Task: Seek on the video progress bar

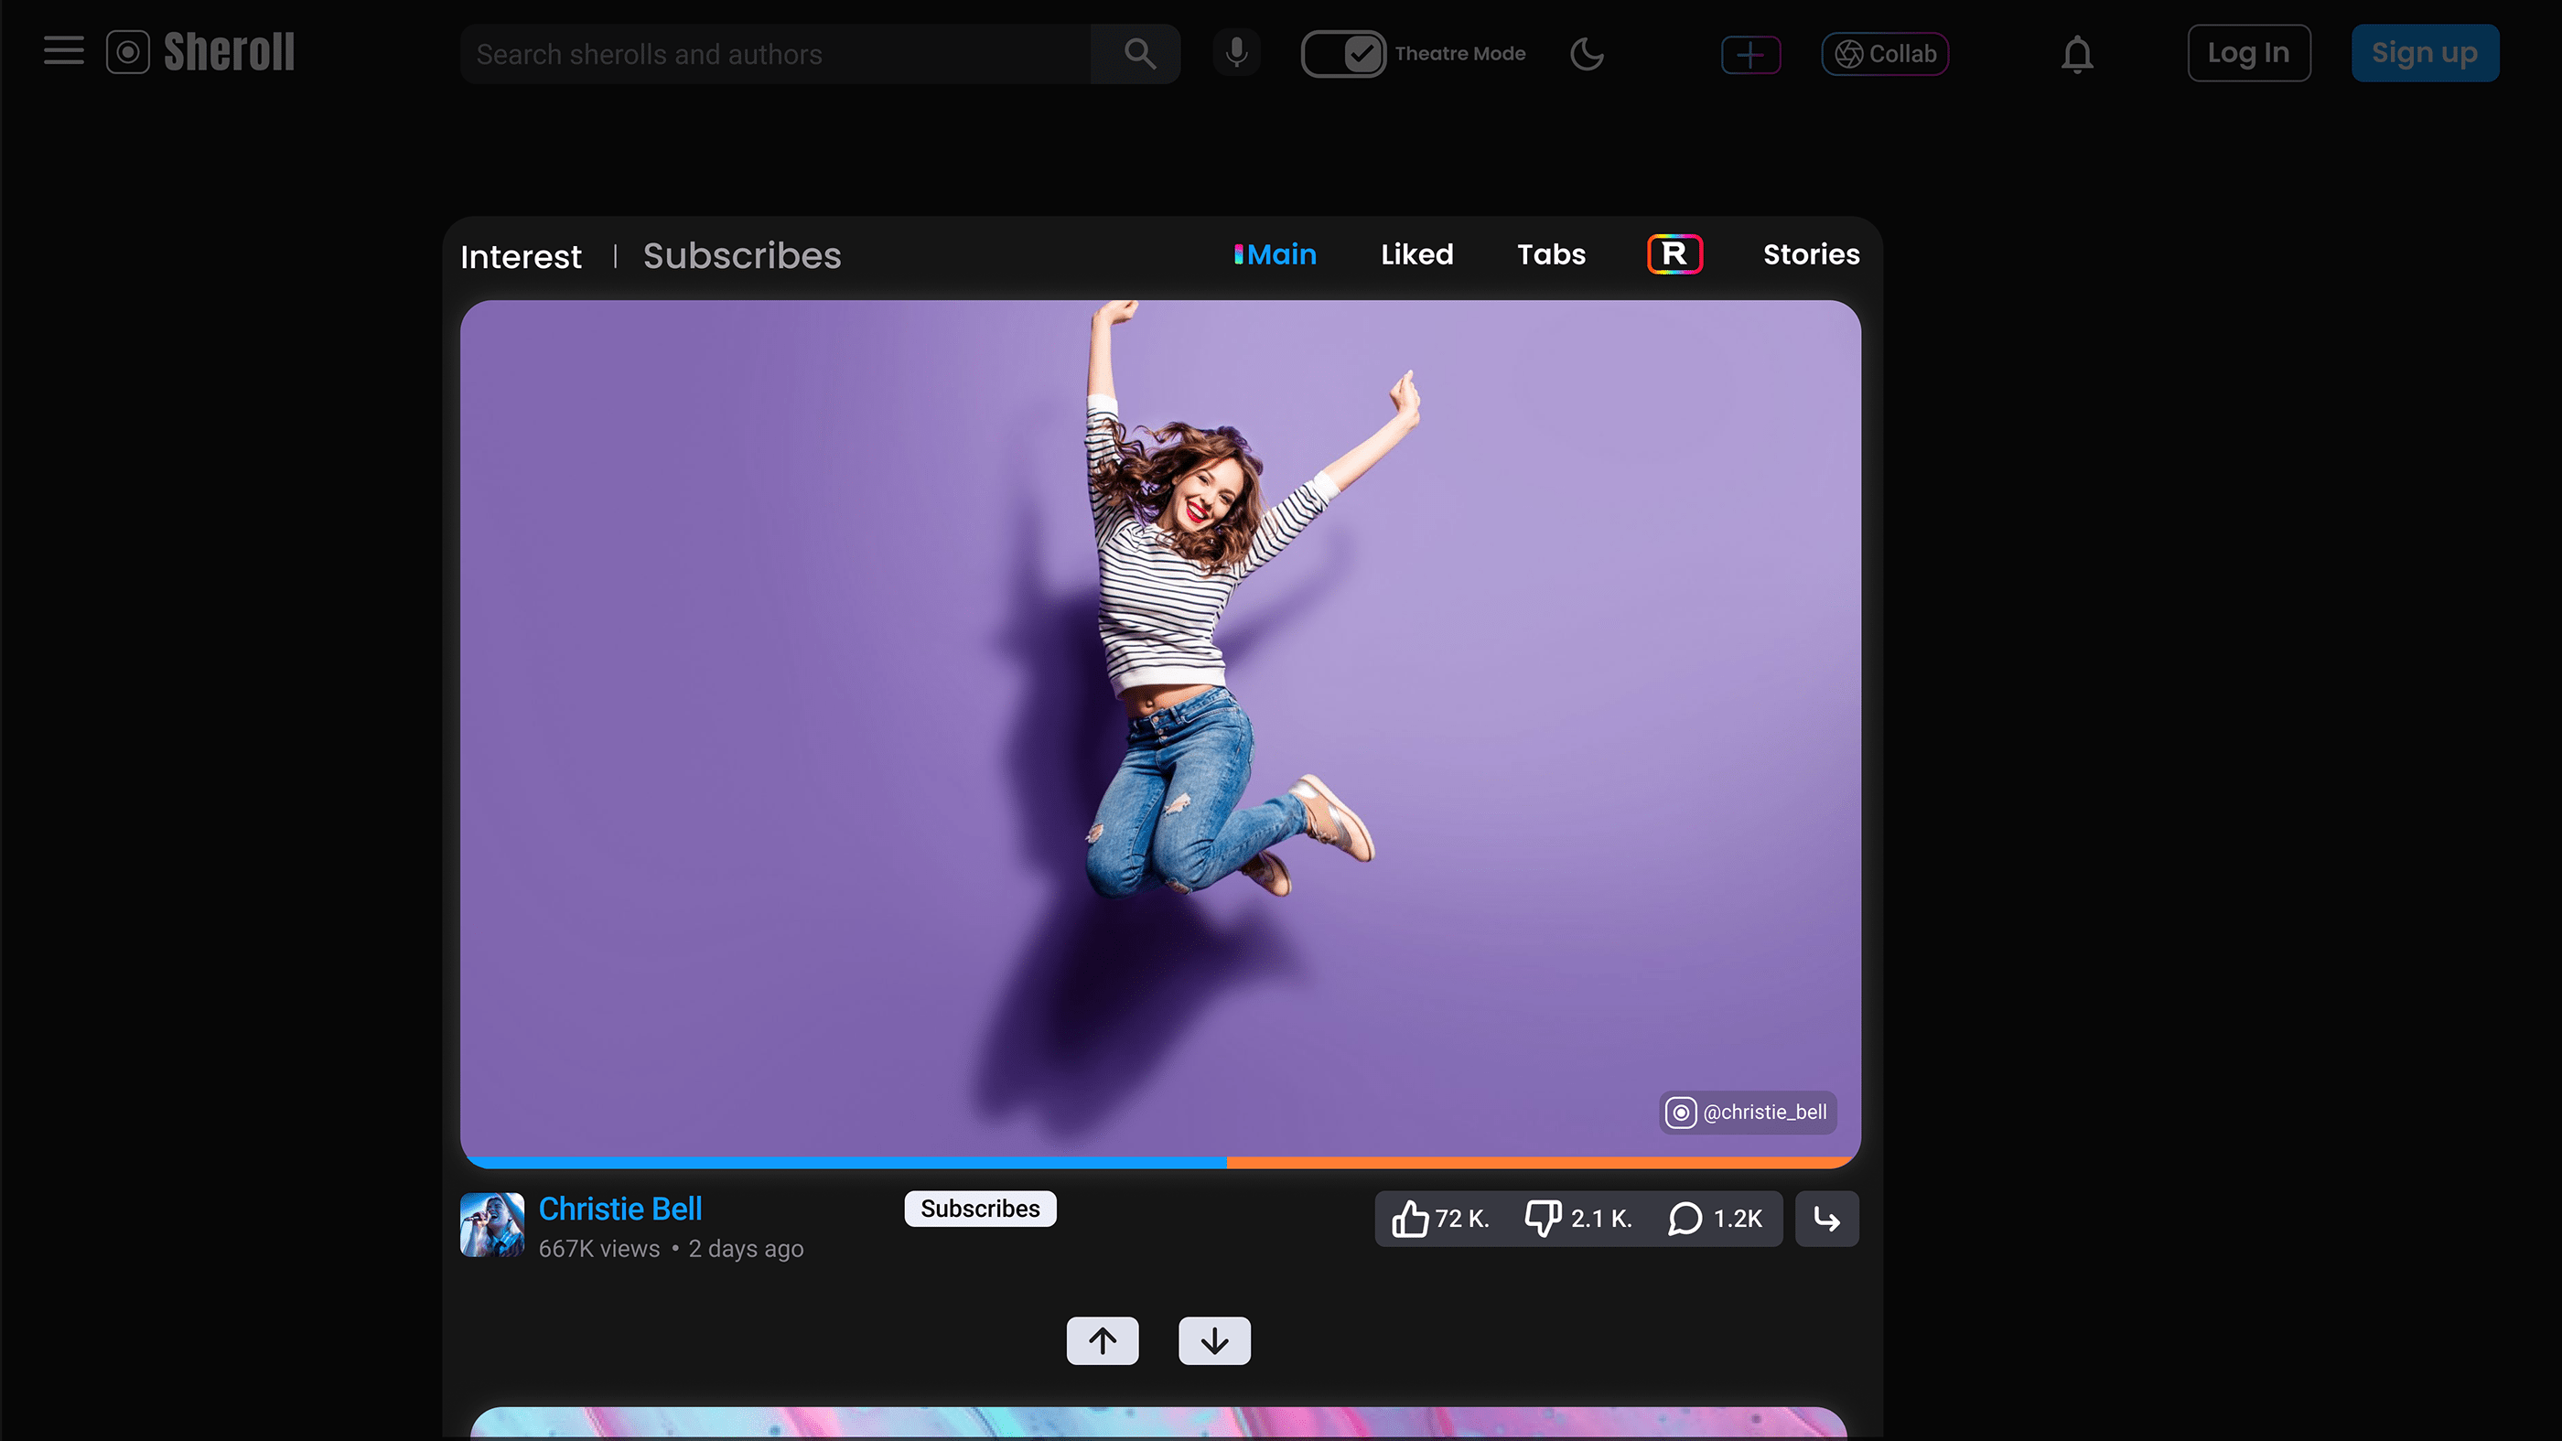Action: (1159, 1162)
